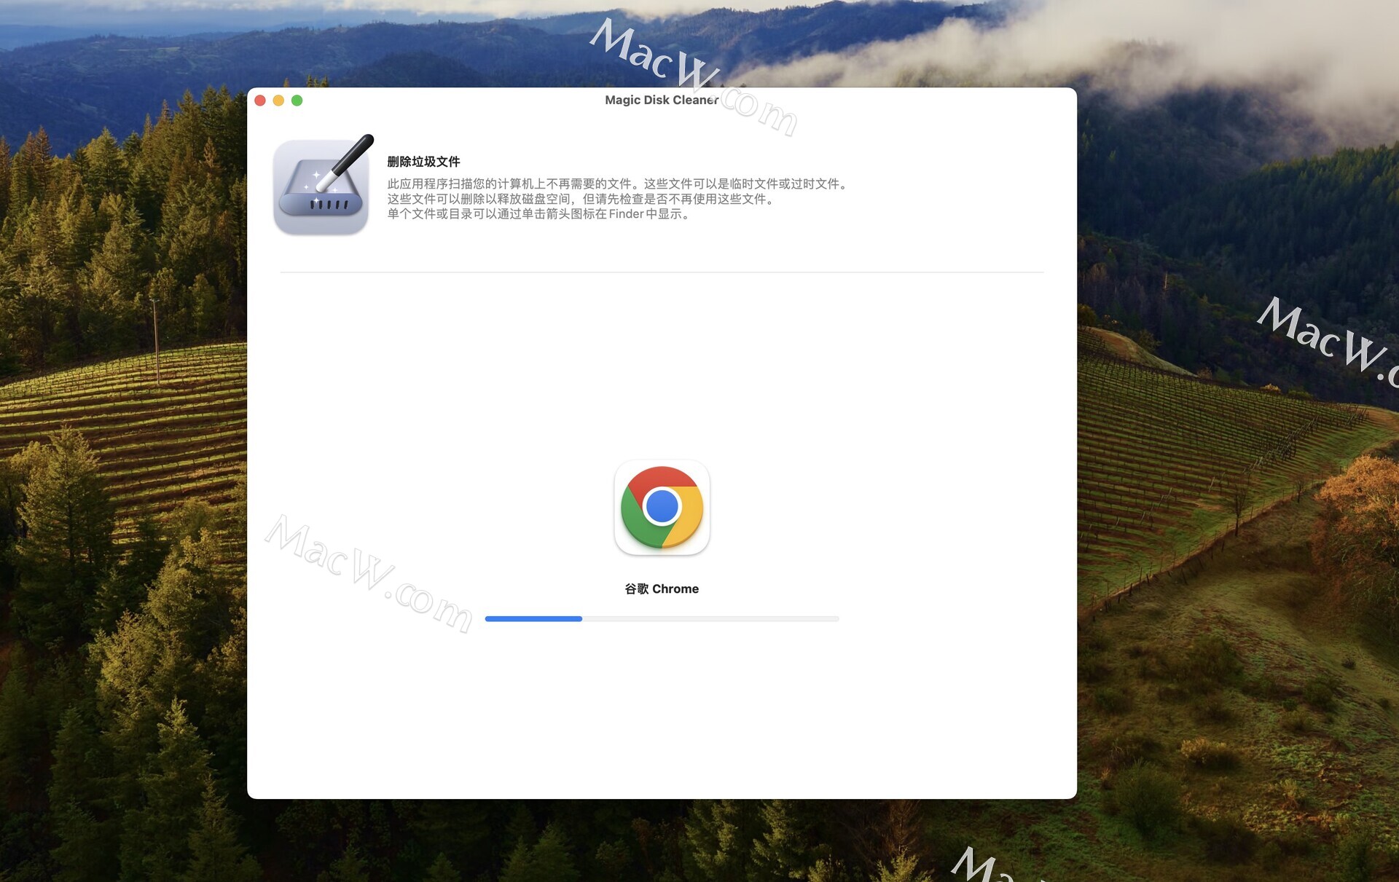Close the Magic Disk Cleaner window
This screenshot has height=882, width=1399.
point(260,101)
